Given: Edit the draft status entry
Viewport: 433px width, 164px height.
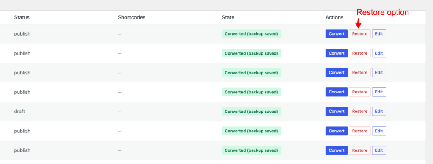Looking at the screenshot, I should [379, 112].
